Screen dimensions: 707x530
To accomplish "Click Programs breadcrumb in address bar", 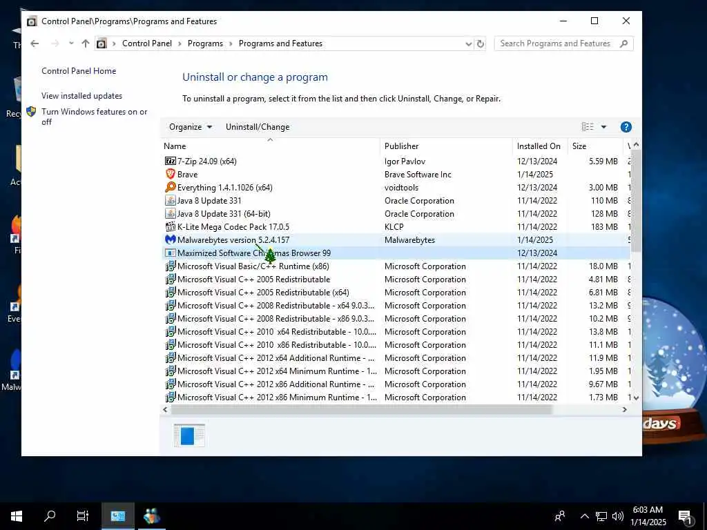I will pyautogui.click(x=205, y=43).
